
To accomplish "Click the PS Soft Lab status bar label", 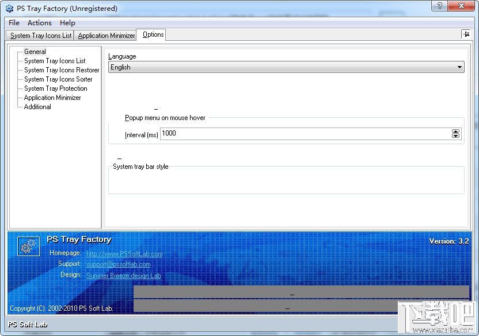I will click(28, 325).
